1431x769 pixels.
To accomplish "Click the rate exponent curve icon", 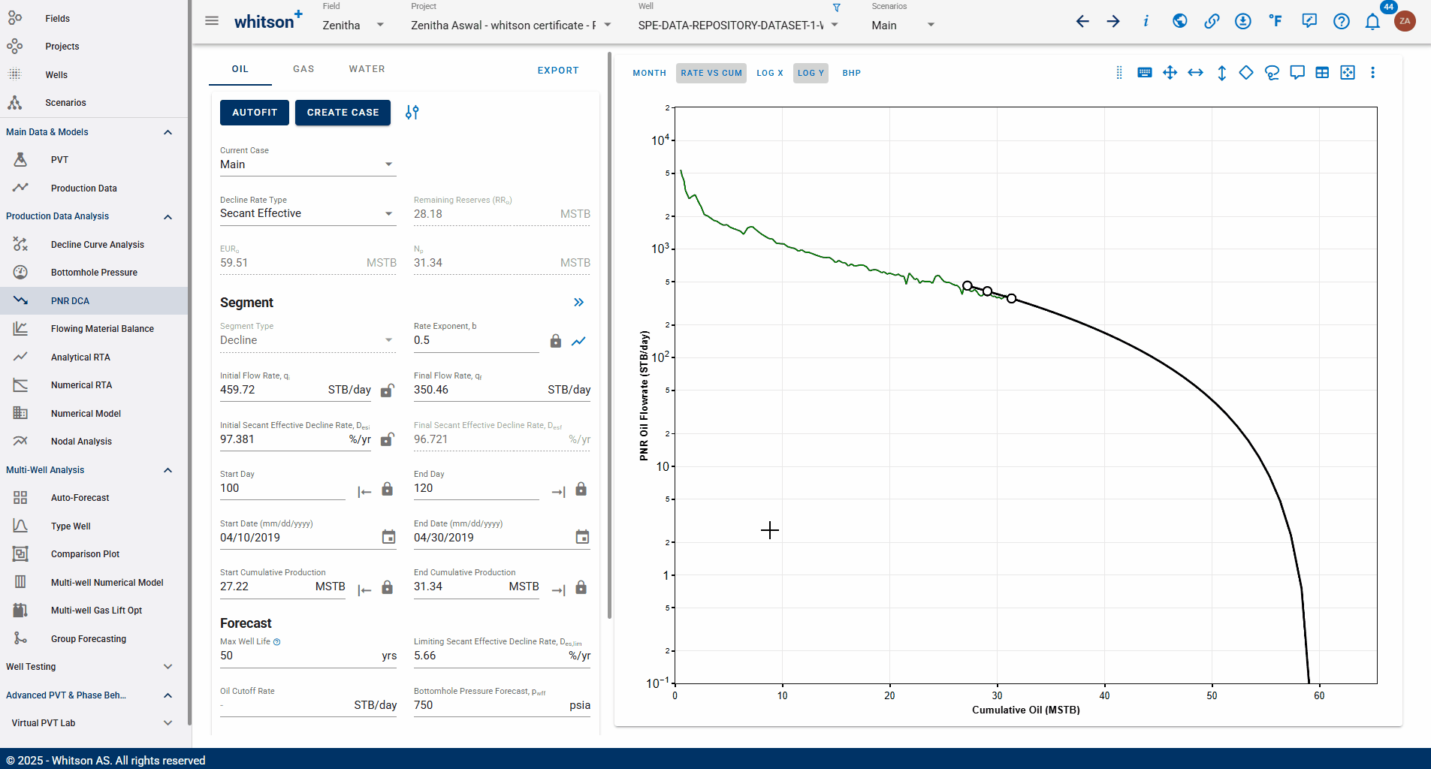I will [578, 341].
